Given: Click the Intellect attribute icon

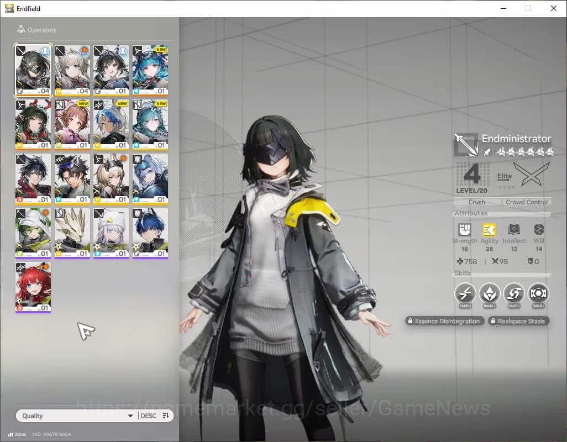Looking at the screenshot, I should 514,229.
